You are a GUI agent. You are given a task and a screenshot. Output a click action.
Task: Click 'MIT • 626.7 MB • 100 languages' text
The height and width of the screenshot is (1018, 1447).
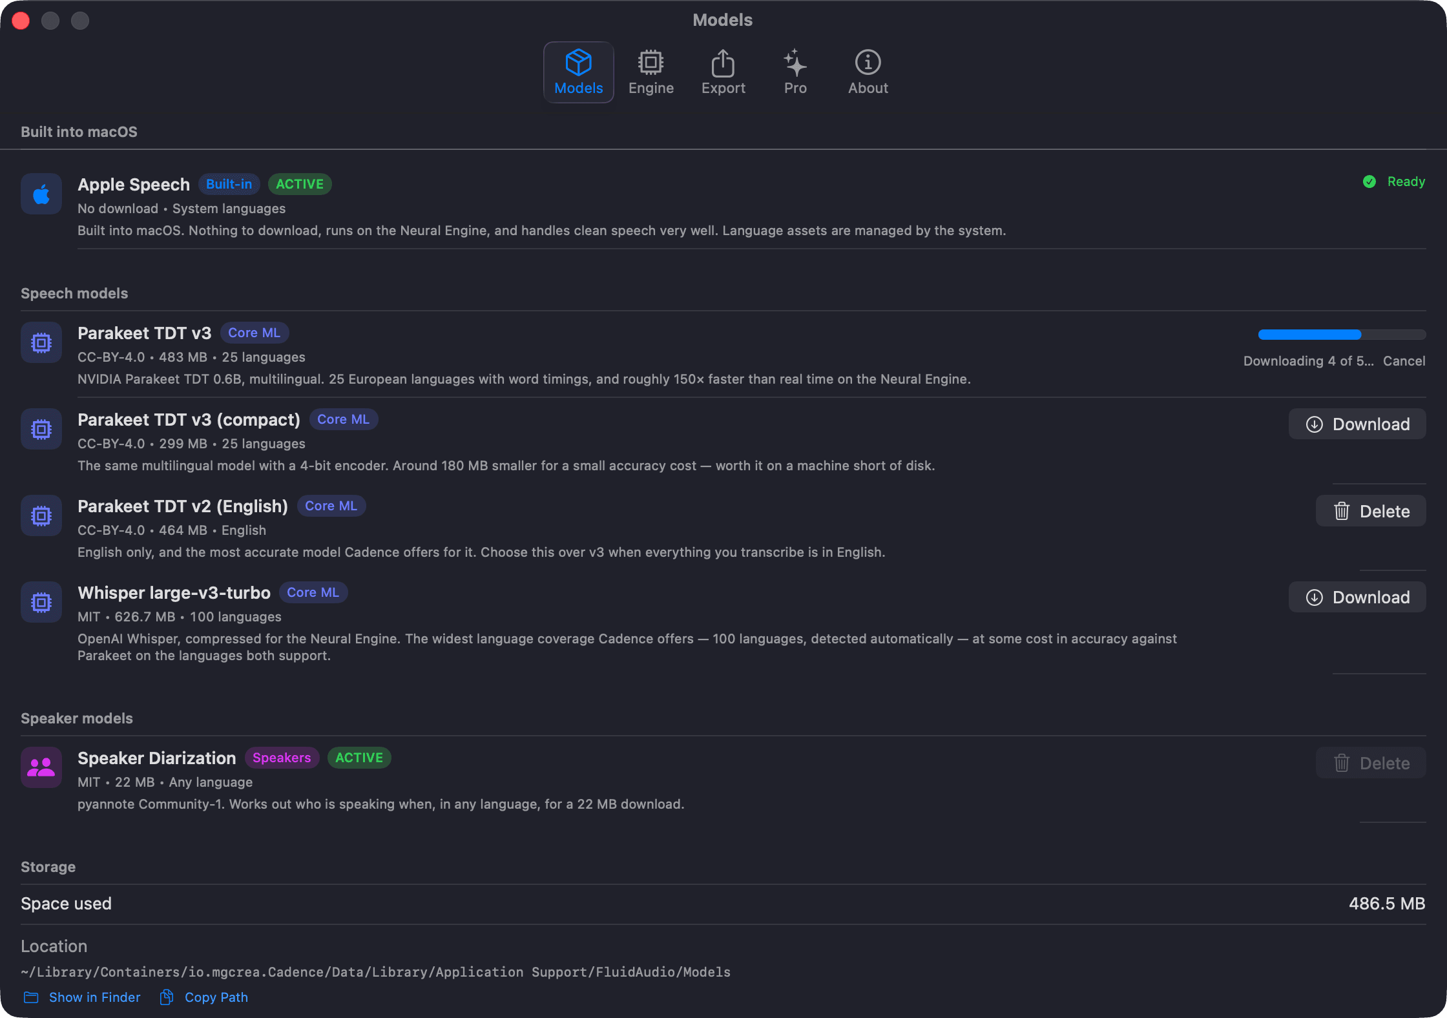tap(179, 616)
